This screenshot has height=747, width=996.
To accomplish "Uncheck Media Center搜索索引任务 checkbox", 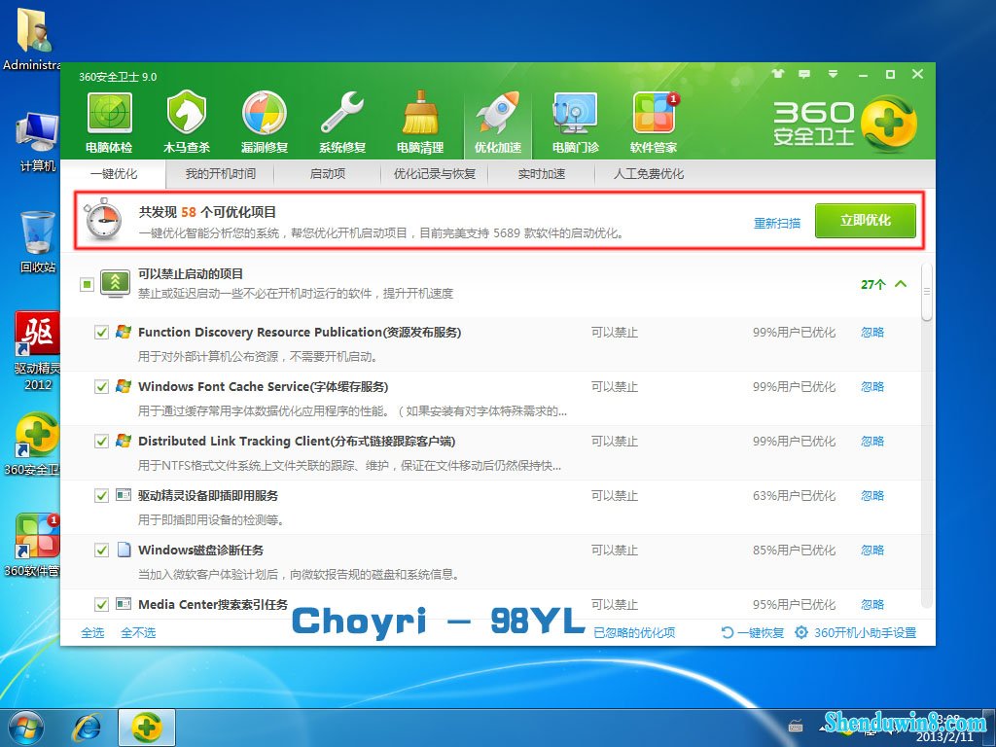I will [x=101, y=604].
